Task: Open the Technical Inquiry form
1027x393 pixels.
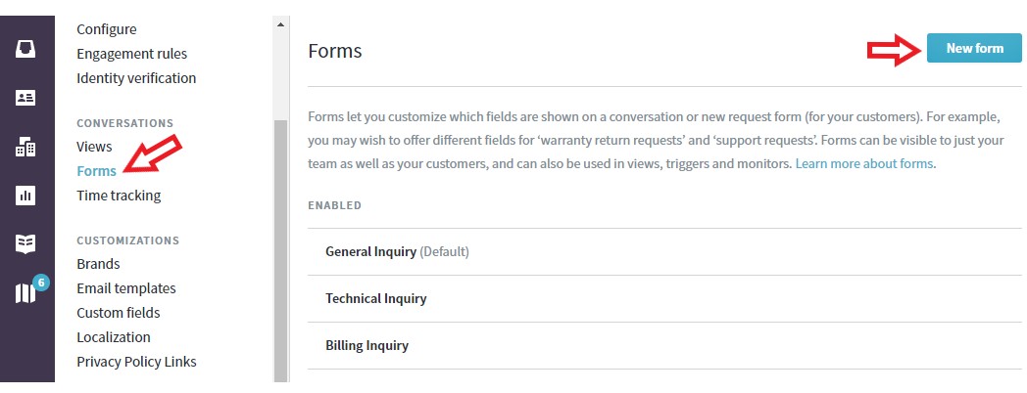Action: (x=376, y=299)
